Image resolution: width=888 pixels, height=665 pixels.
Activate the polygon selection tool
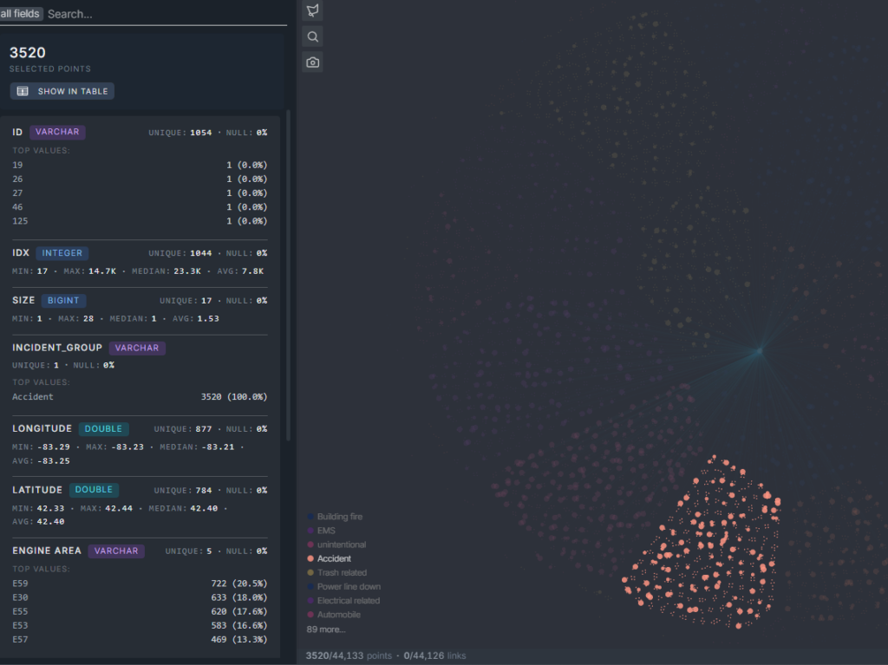click(x=313, y=10)
